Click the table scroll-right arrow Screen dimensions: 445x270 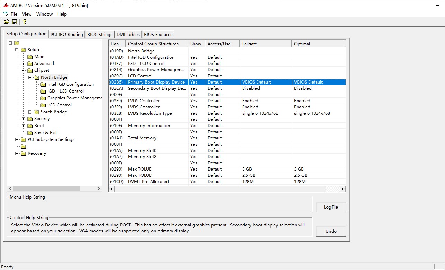pos(343,189)
